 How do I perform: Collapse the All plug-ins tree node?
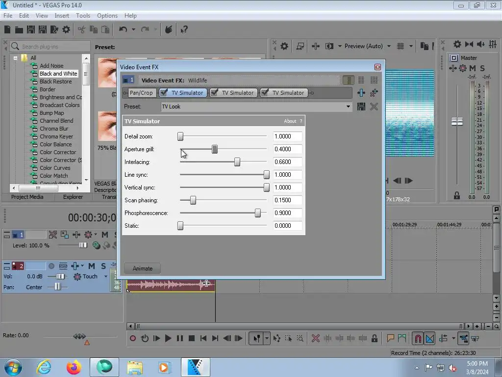point(15,58)
